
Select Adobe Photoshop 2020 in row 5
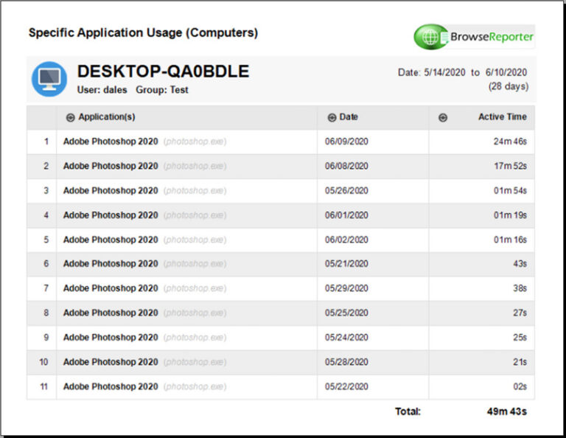point(111,240)
